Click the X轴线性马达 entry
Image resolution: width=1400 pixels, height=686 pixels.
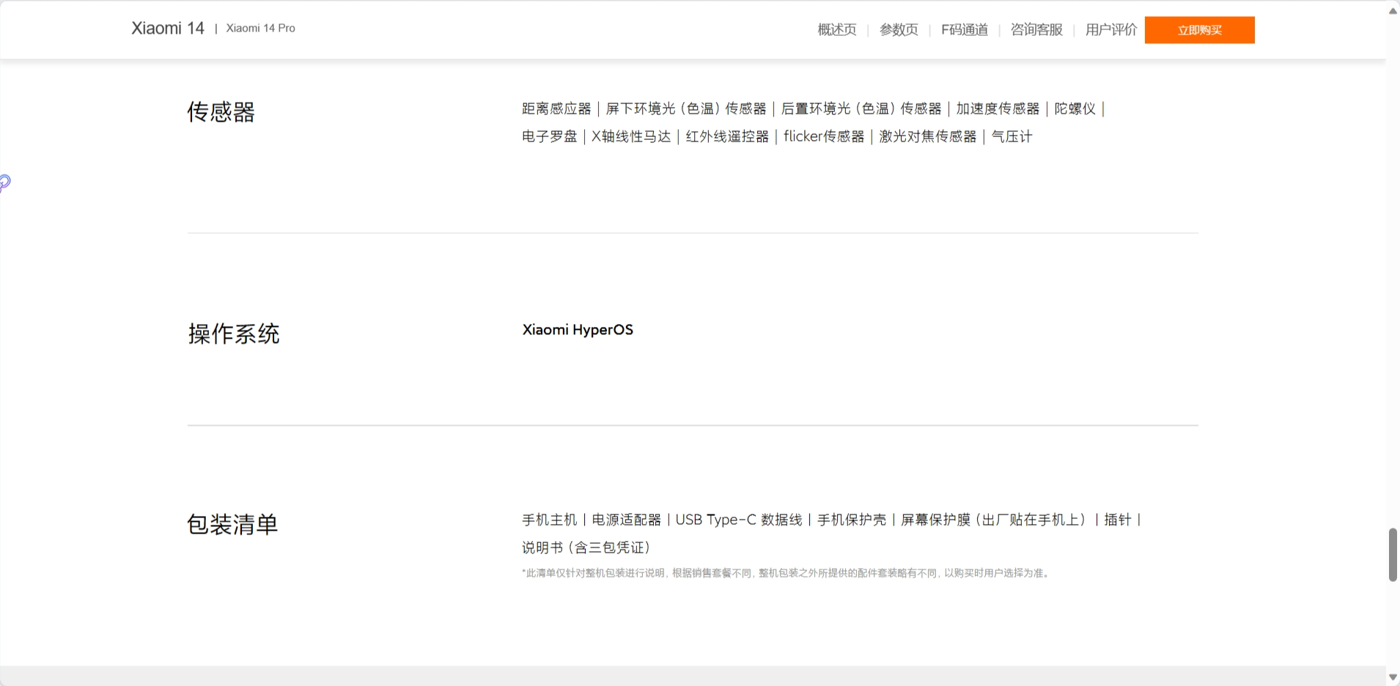pos(631,137)
